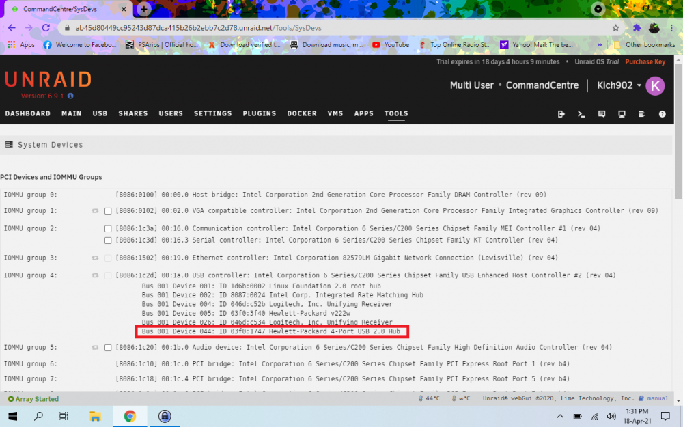Reload the page
683x427 pixels.
pos(46,28)
